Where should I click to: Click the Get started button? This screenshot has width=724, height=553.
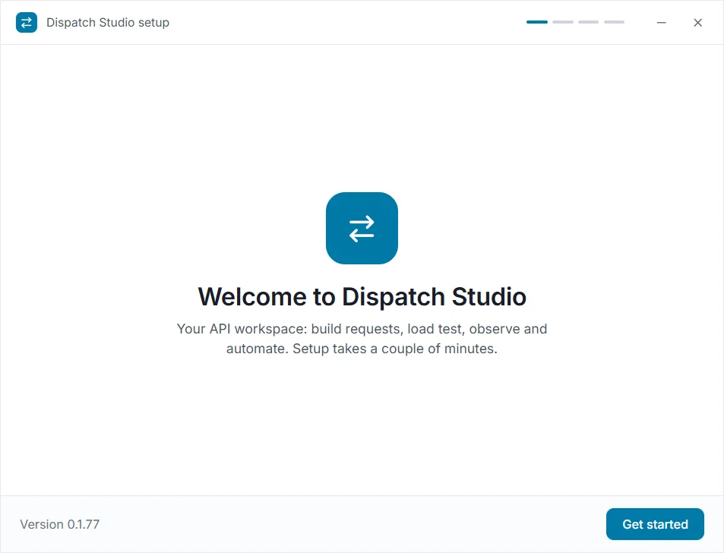(655, 524)
